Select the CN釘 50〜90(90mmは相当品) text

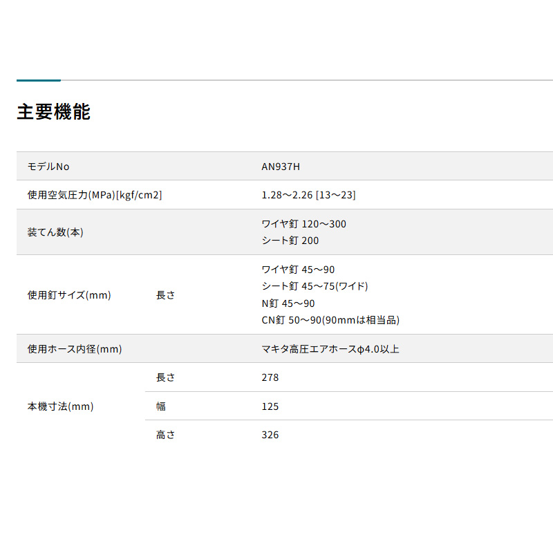330,320
